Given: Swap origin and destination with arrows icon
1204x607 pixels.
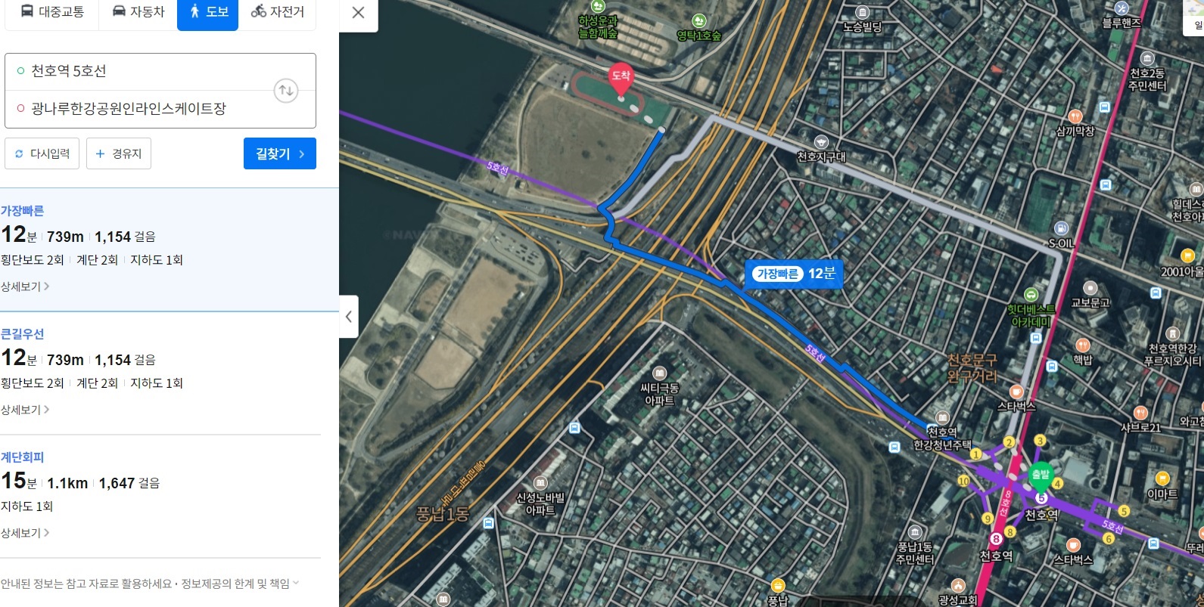Looking at the screenshot, I should click(x=286, y=91).
